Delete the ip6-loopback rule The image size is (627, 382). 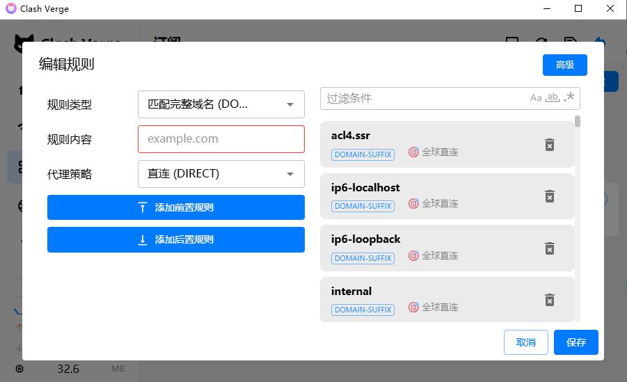point(550,248)
